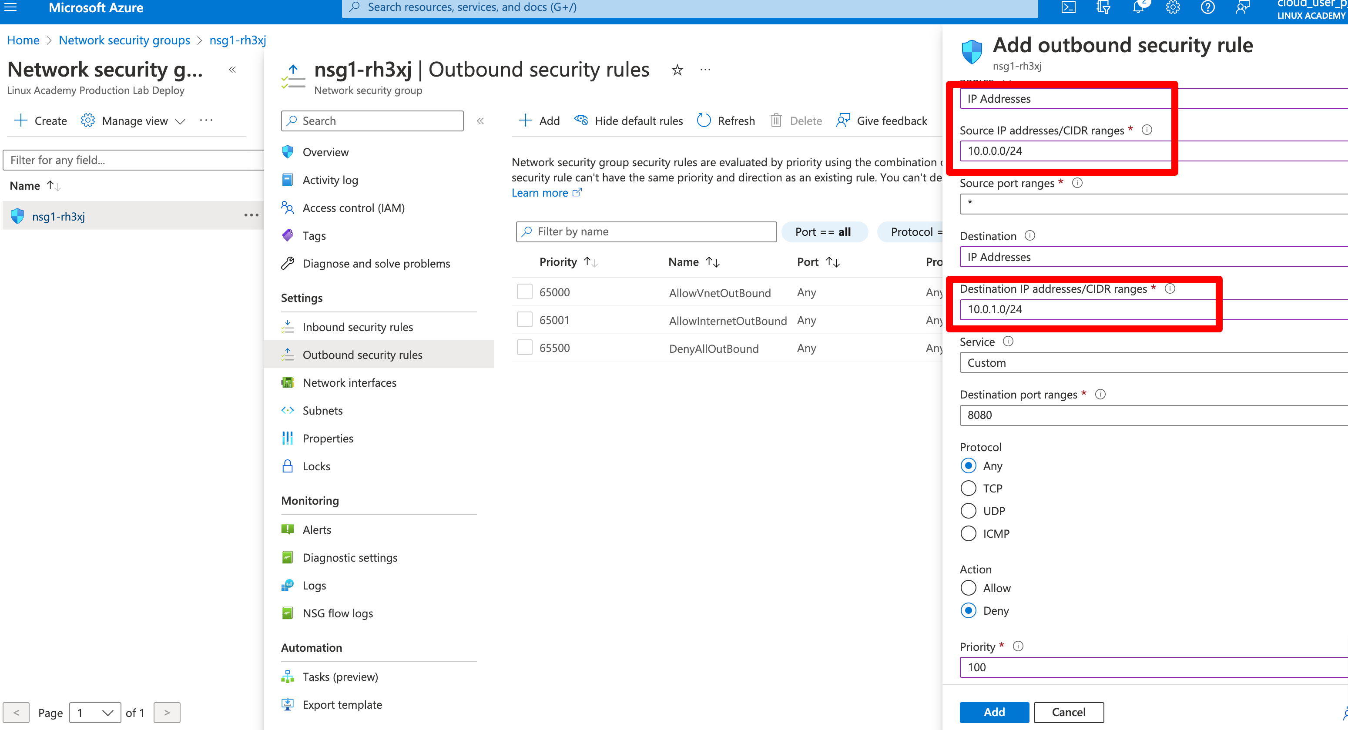Sort rules by Priority column
The image size is (1348, 730).
tap(568, 261)
